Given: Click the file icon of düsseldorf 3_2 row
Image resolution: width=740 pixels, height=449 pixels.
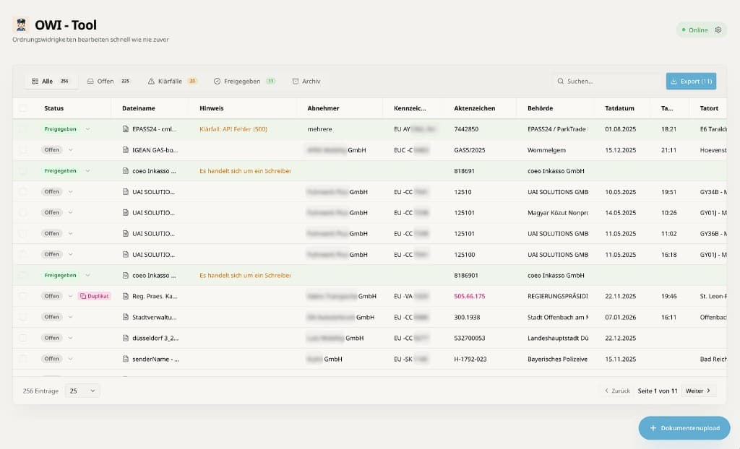Looking at the screenshot, I should [126, 338].
